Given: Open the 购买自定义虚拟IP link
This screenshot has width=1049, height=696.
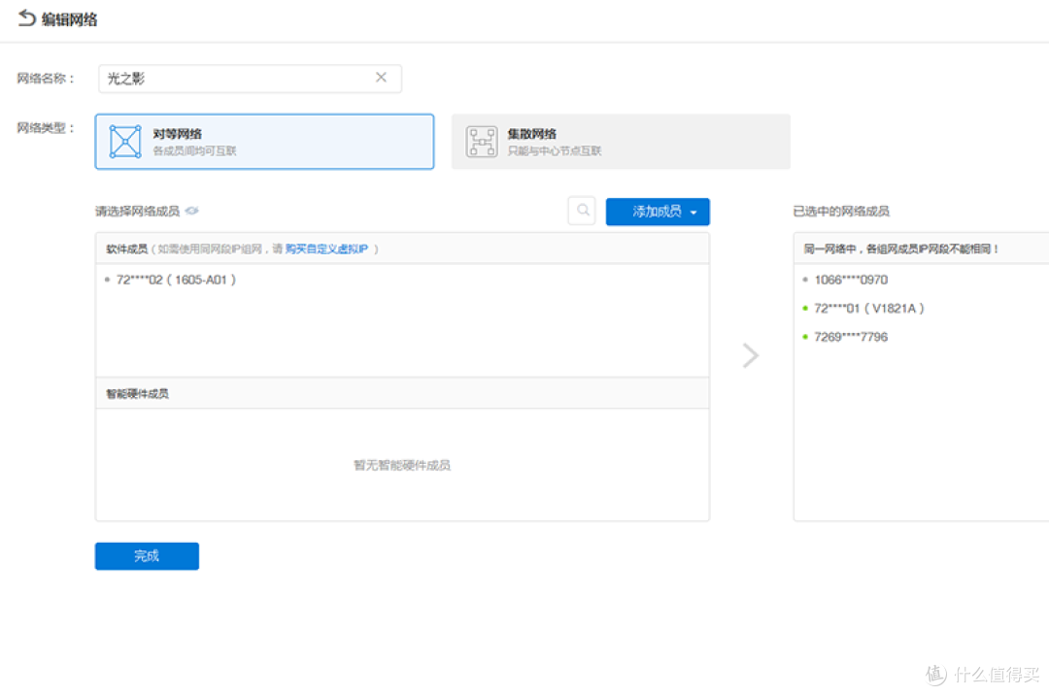Looking at the screenshot, I should click(x=326, y=249).
